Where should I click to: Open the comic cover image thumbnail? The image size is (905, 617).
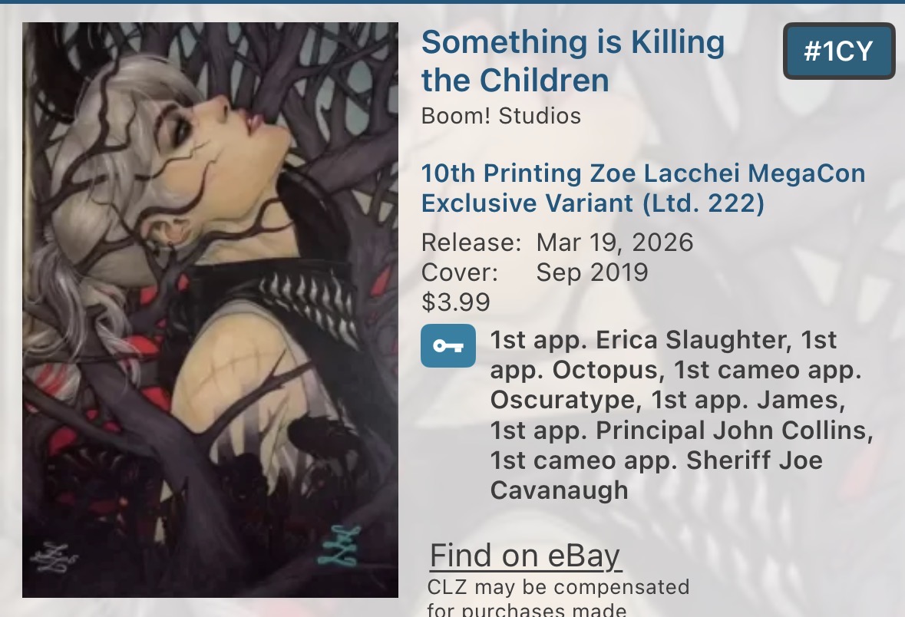click(x=210, y=310)
